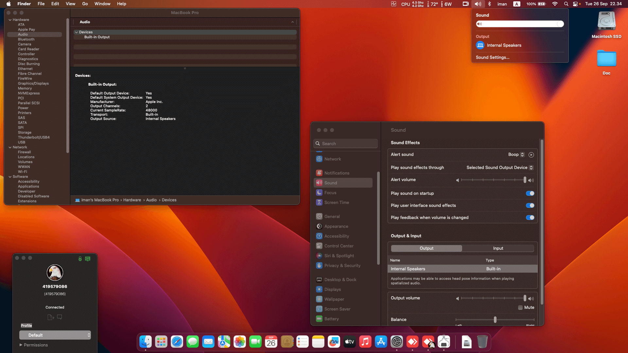Disable Play sound on startup
The height and width of the screenshot is (353, 628).
tap(530, 193)
